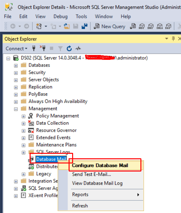Expand the Extended Events node
Viewport: 181px width, 213px height.
pyautogui.click(x=24, y=138)
